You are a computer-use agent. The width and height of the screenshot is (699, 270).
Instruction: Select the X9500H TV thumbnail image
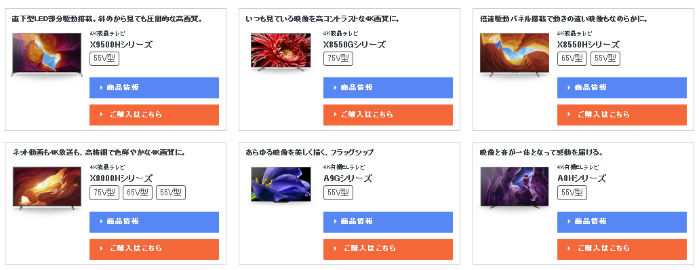[47, 54]
